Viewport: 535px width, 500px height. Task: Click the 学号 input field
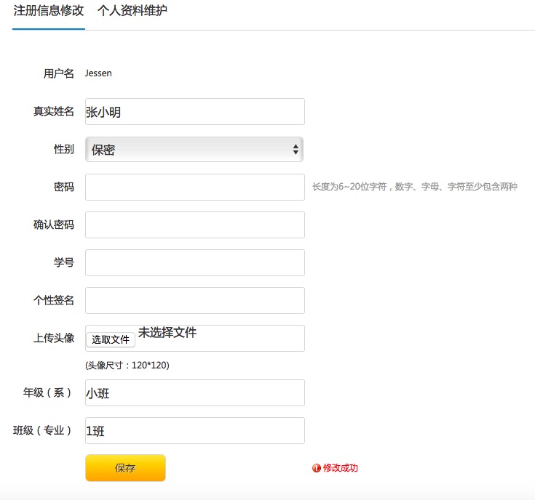point(195,262)
